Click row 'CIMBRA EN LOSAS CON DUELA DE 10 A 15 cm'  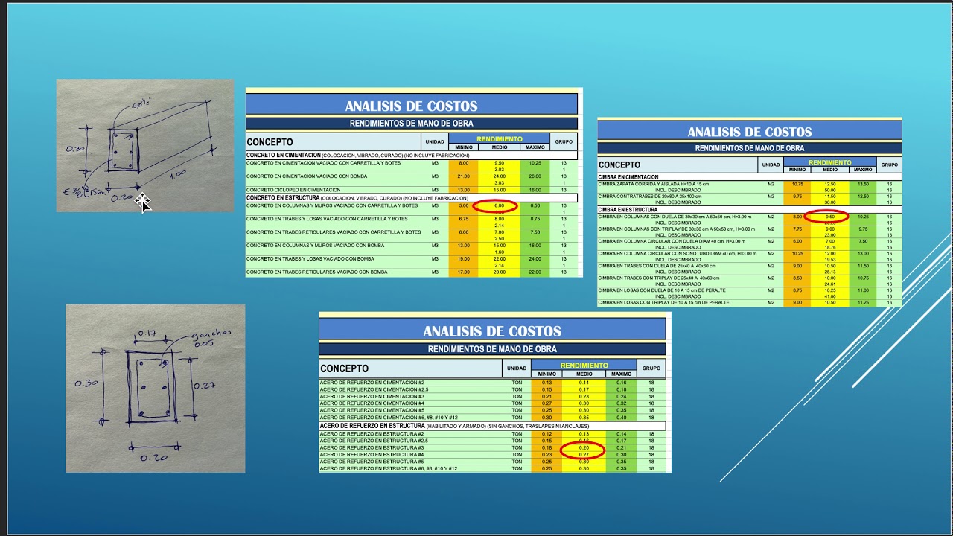[750, 290]
